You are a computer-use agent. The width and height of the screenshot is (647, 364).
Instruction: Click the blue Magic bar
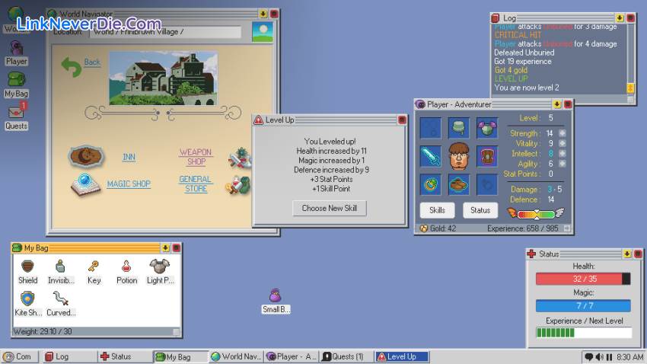[x=583, y=306]
